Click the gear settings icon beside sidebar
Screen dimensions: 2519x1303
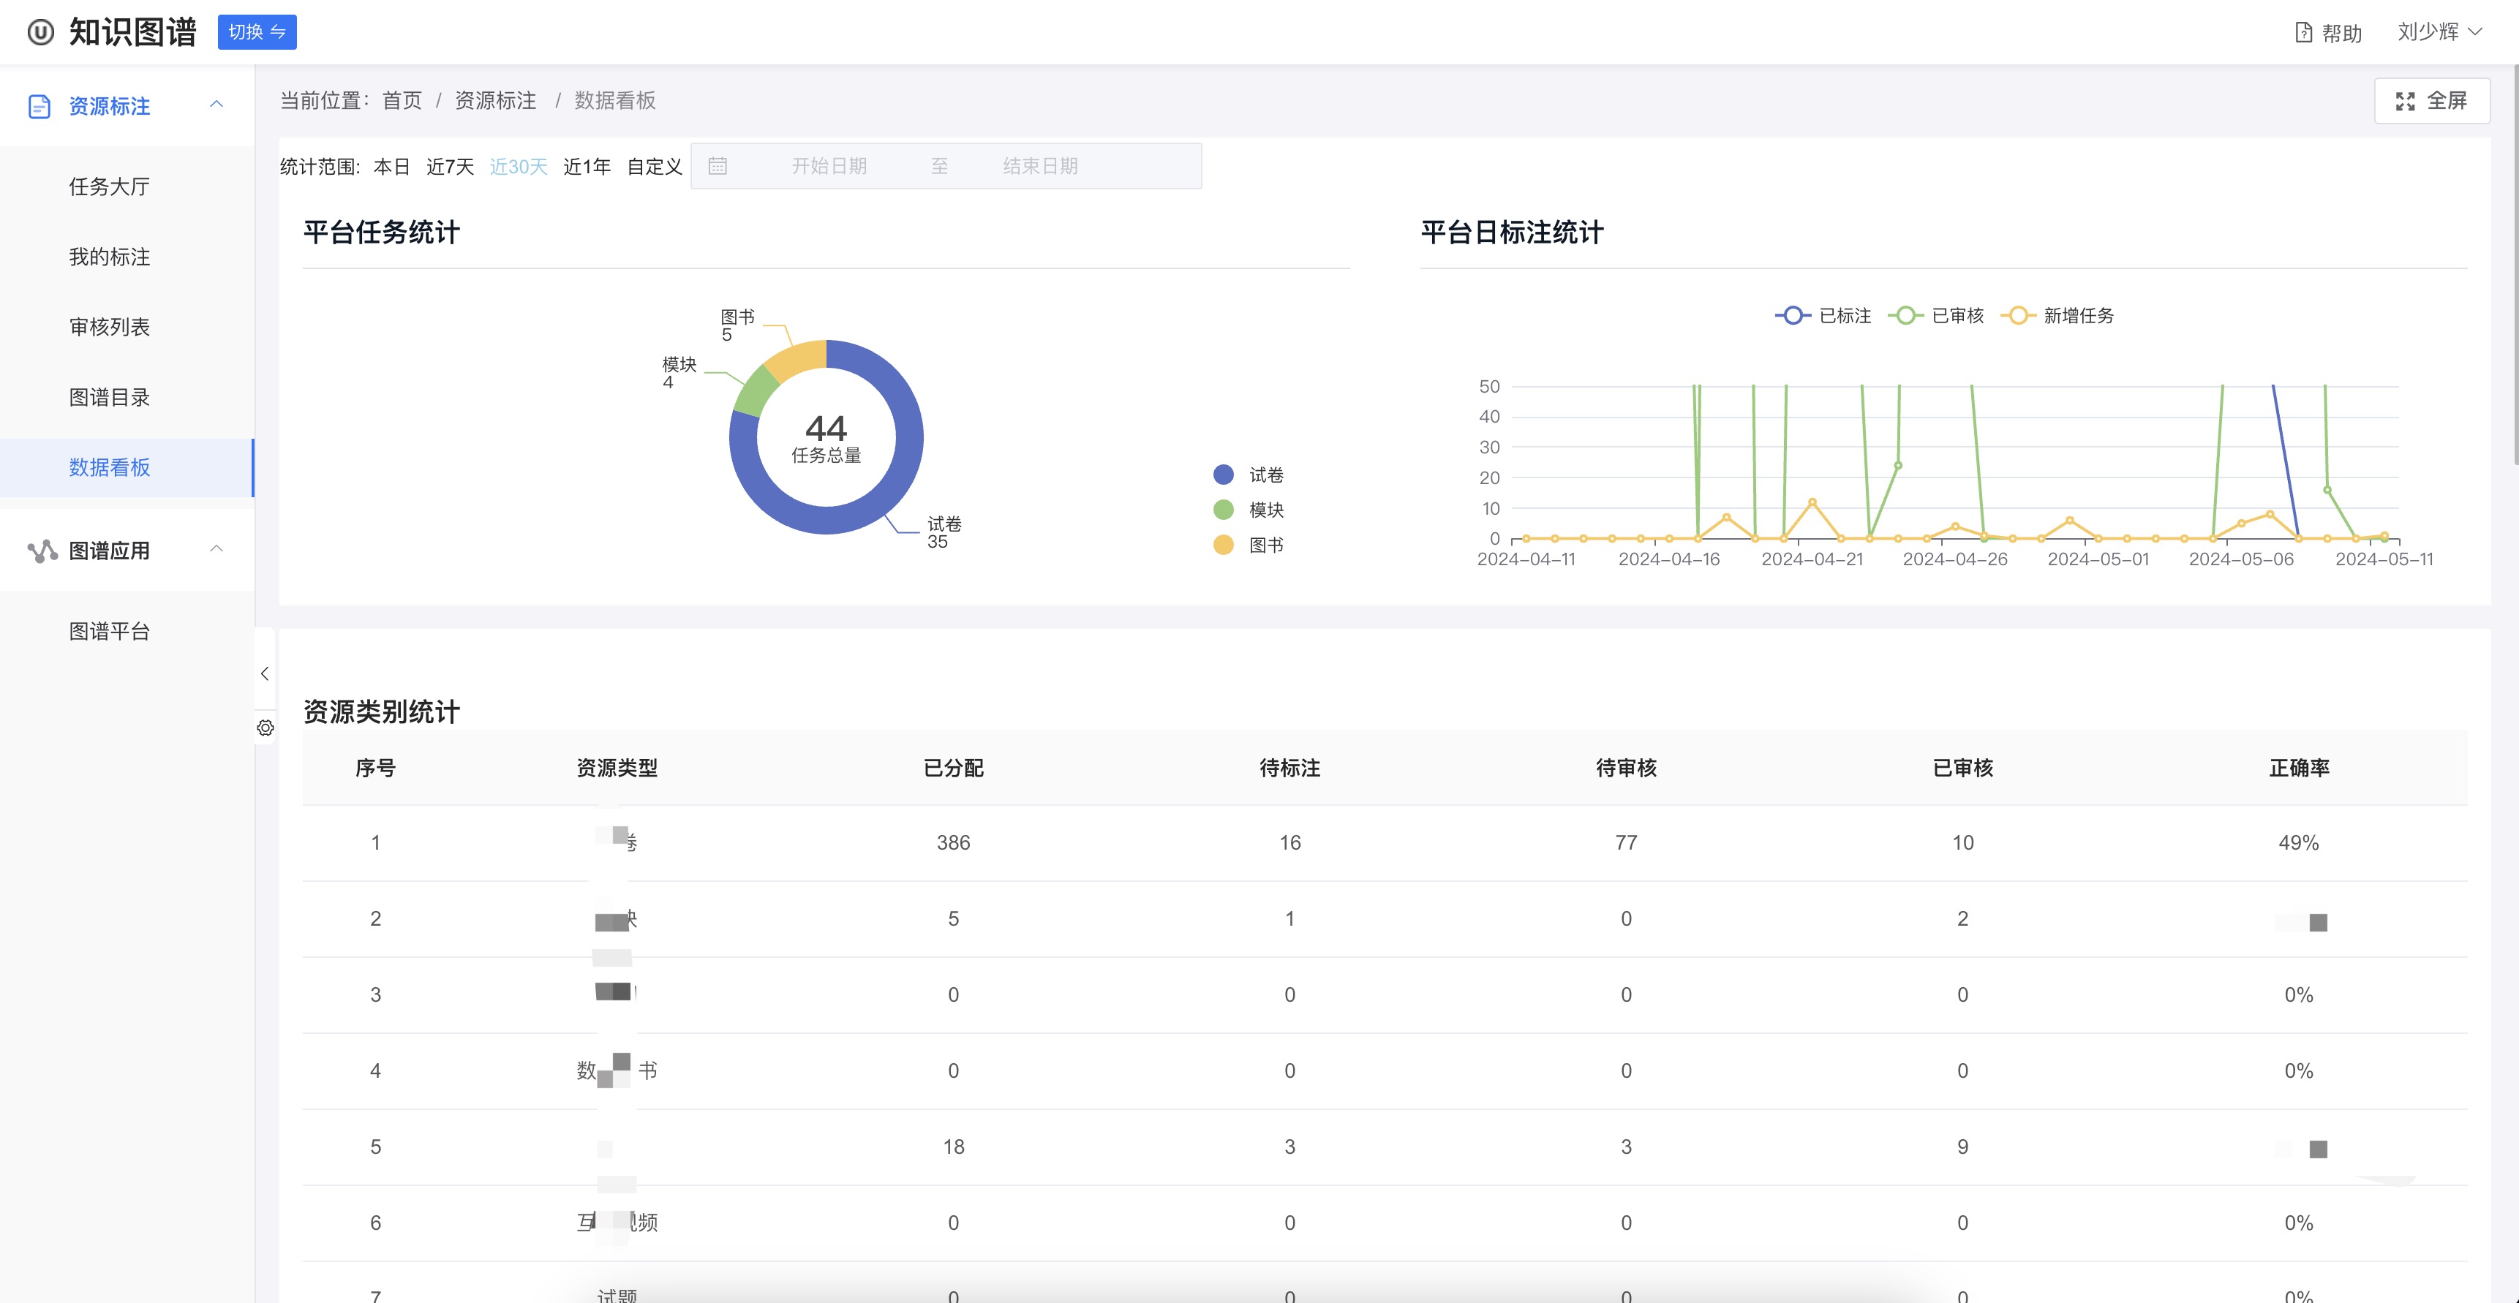click(265, 728)
